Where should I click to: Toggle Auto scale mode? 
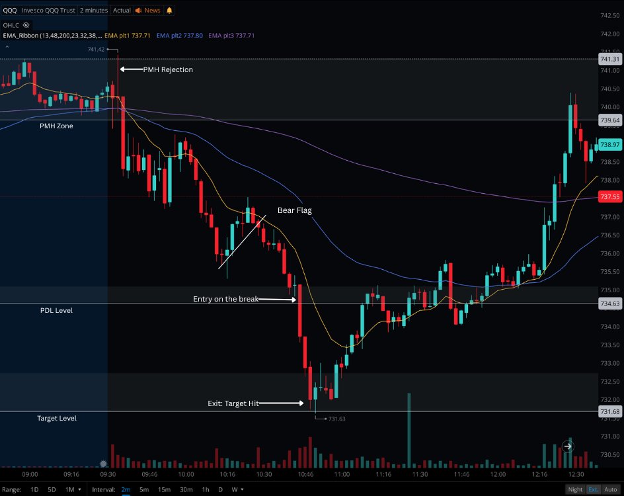[x=611, y=489]
